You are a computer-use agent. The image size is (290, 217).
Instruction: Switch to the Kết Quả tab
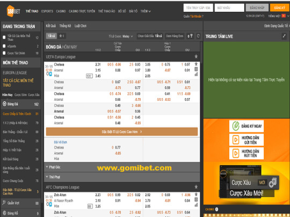50,26
